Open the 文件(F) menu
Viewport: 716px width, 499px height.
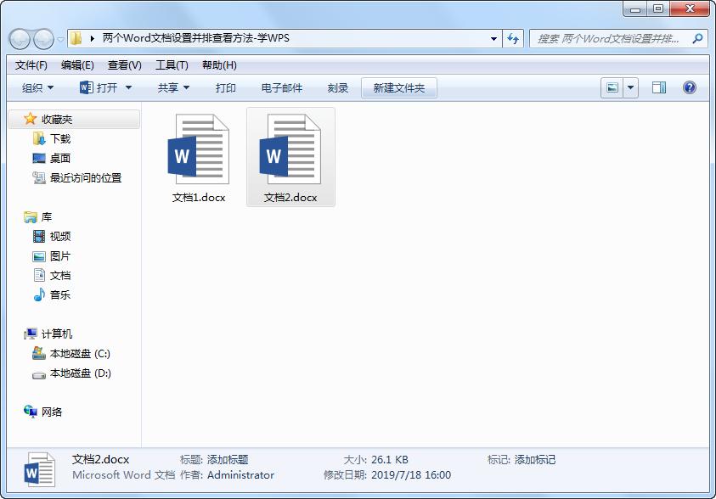click(31, 65)
